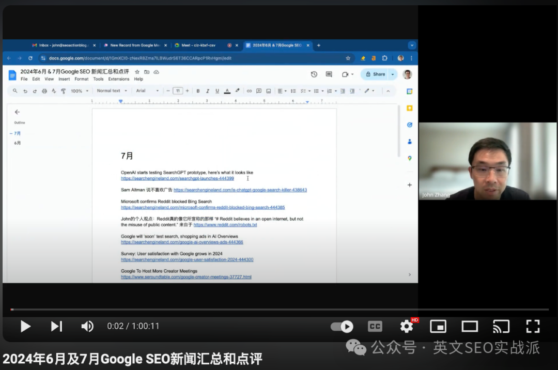Undo the last edit
Image resolution: width=558 pixels, height=370 pixels.
pos(25,91)
